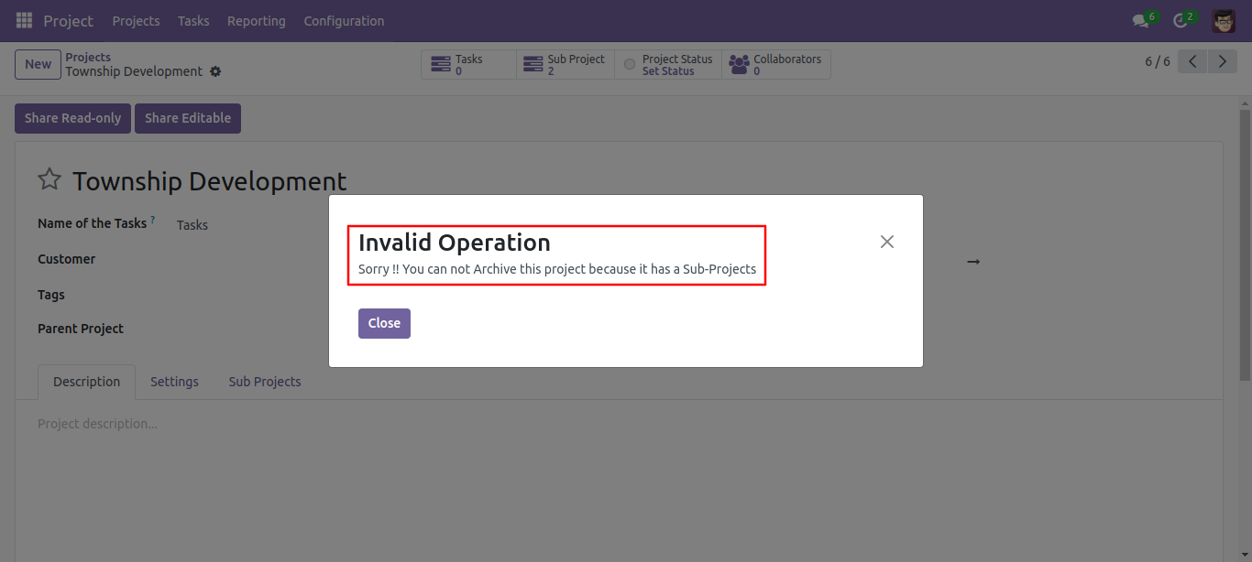This screenshot has width=1252, height=562.
Task: Go to next record arrow
Action: (x=1222, y=61)
